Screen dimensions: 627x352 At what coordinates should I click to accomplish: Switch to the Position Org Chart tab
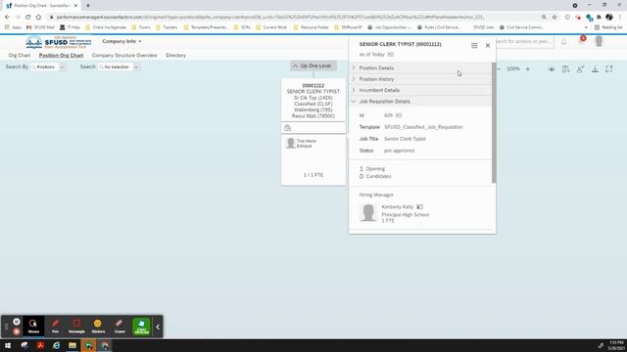click(61, 56)
